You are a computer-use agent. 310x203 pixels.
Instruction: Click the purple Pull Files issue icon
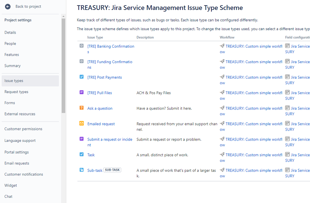81,92
